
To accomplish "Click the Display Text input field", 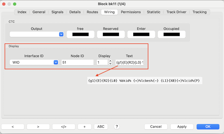I will pos(130,62).
